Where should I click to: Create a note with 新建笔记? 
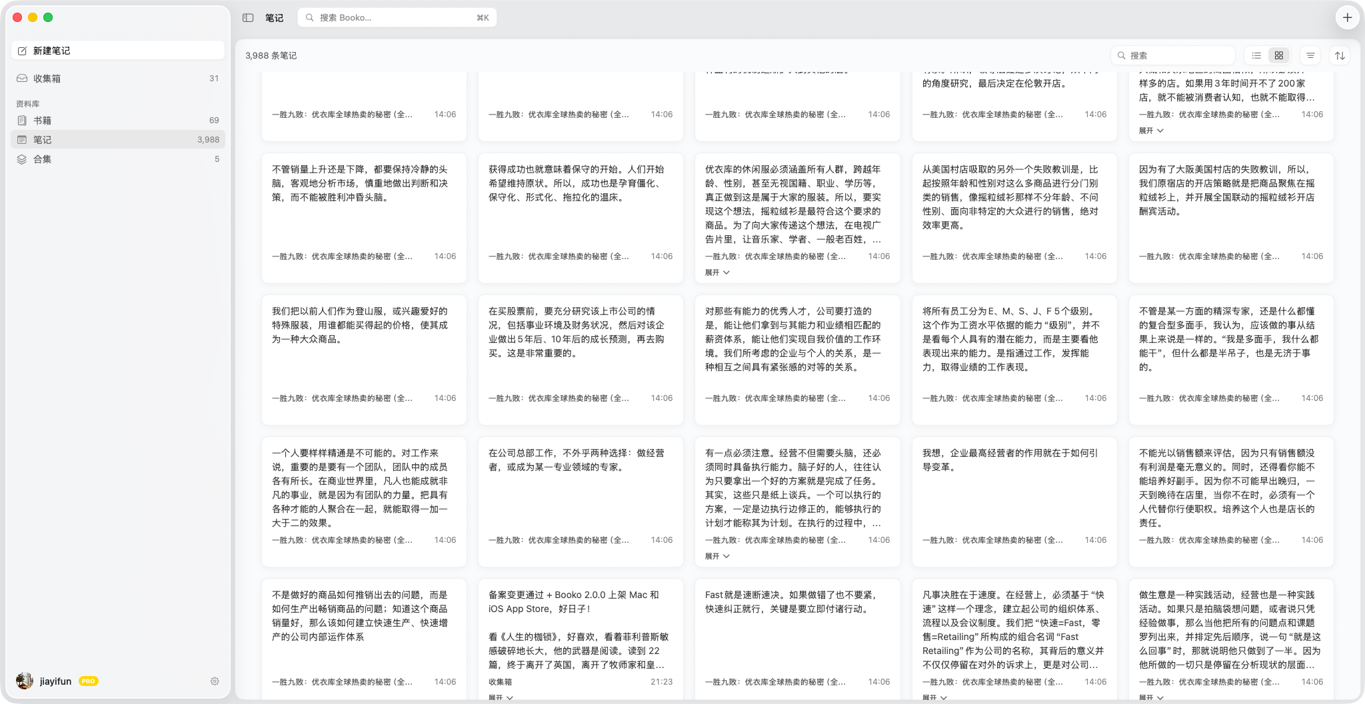click(118, 51)
